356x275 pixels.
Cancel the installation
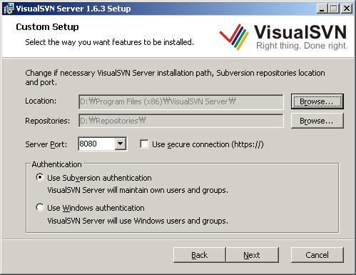[x=317, y=255]
